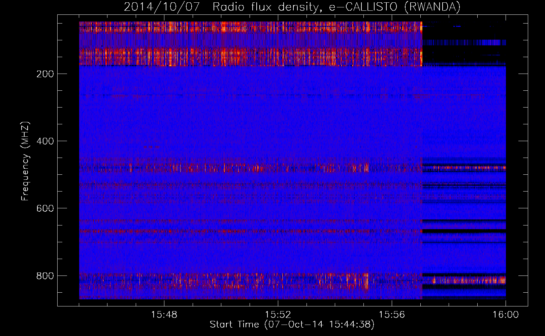Click the 15:56 time tick label
The image size is (545, 336).
pos(392,315)
